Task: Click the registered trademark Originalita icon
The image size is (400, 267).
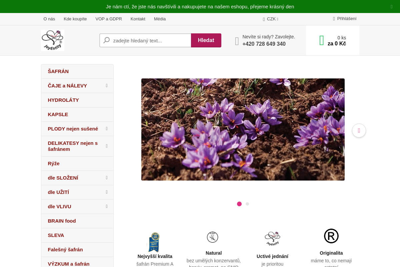Action: coord(331,236)
